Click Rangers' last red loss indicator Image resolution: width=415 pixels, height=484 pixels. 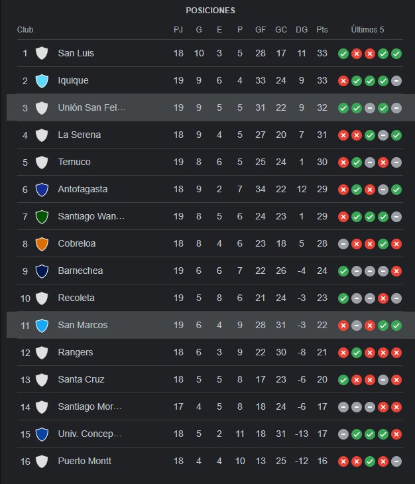coord(396,353)
